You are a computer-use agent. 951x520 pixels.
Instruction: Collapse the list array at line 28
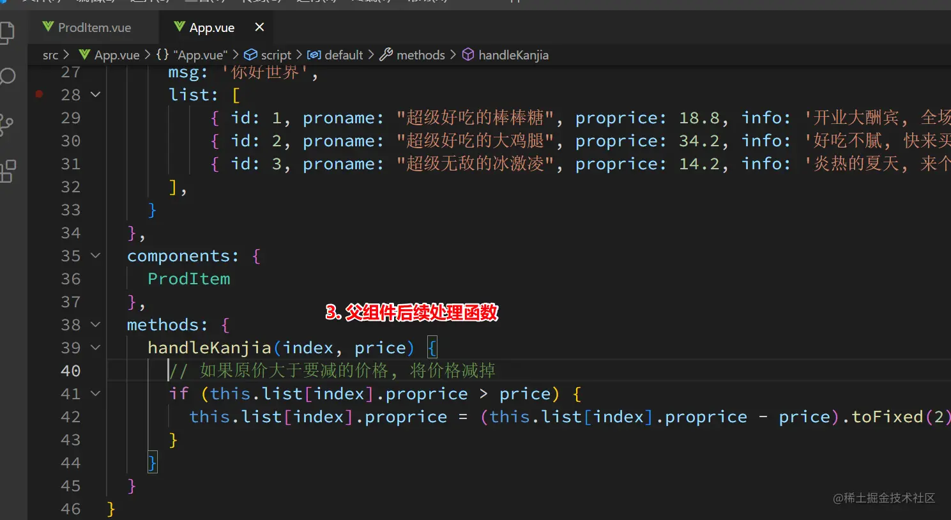coord(96,95)
